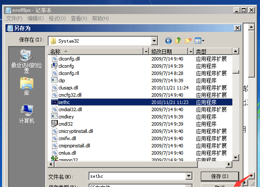Click the Back navigation arrow icon
260x187 pixels.
coord(169,40)
